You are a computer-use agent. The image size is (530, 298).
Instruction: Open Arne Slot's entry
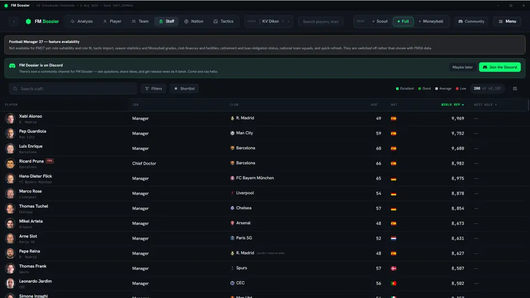[x=264, y=239]
